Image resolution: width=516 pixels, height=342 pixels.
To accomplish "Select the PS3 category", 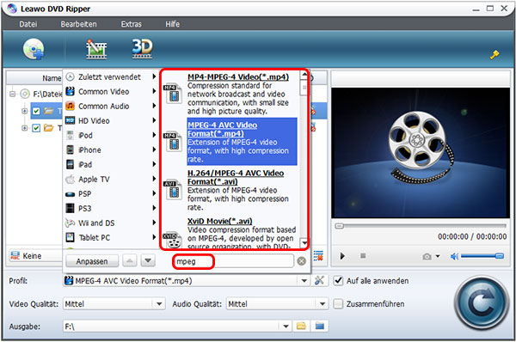I will (111, 208).
